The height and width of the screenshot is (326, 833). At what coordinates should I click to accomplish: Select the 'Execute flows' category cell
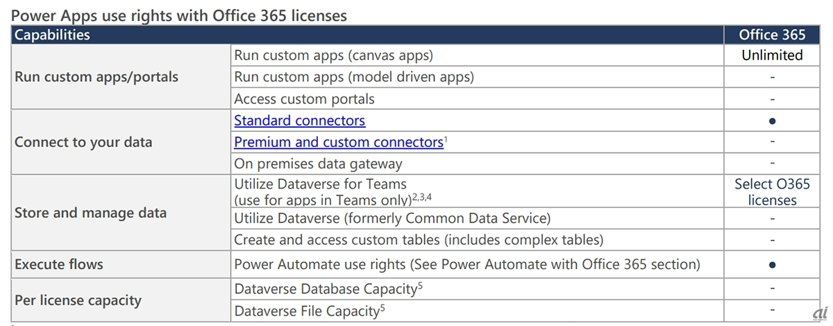coord(59,264)
